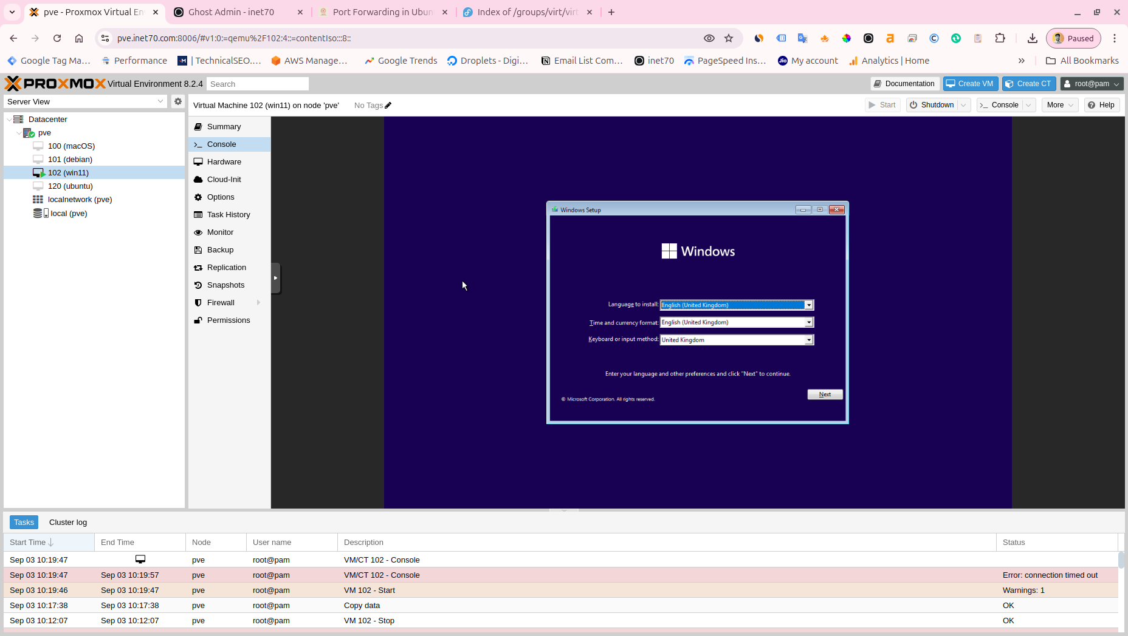
Task: Open the root@pam user menu
Action: (x=1092, y=84)
